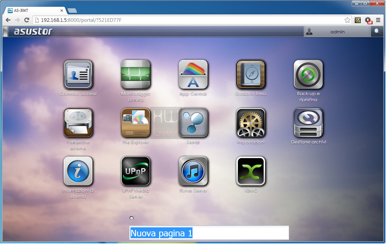Launch Back-up e ripristino

pos(308,75)
